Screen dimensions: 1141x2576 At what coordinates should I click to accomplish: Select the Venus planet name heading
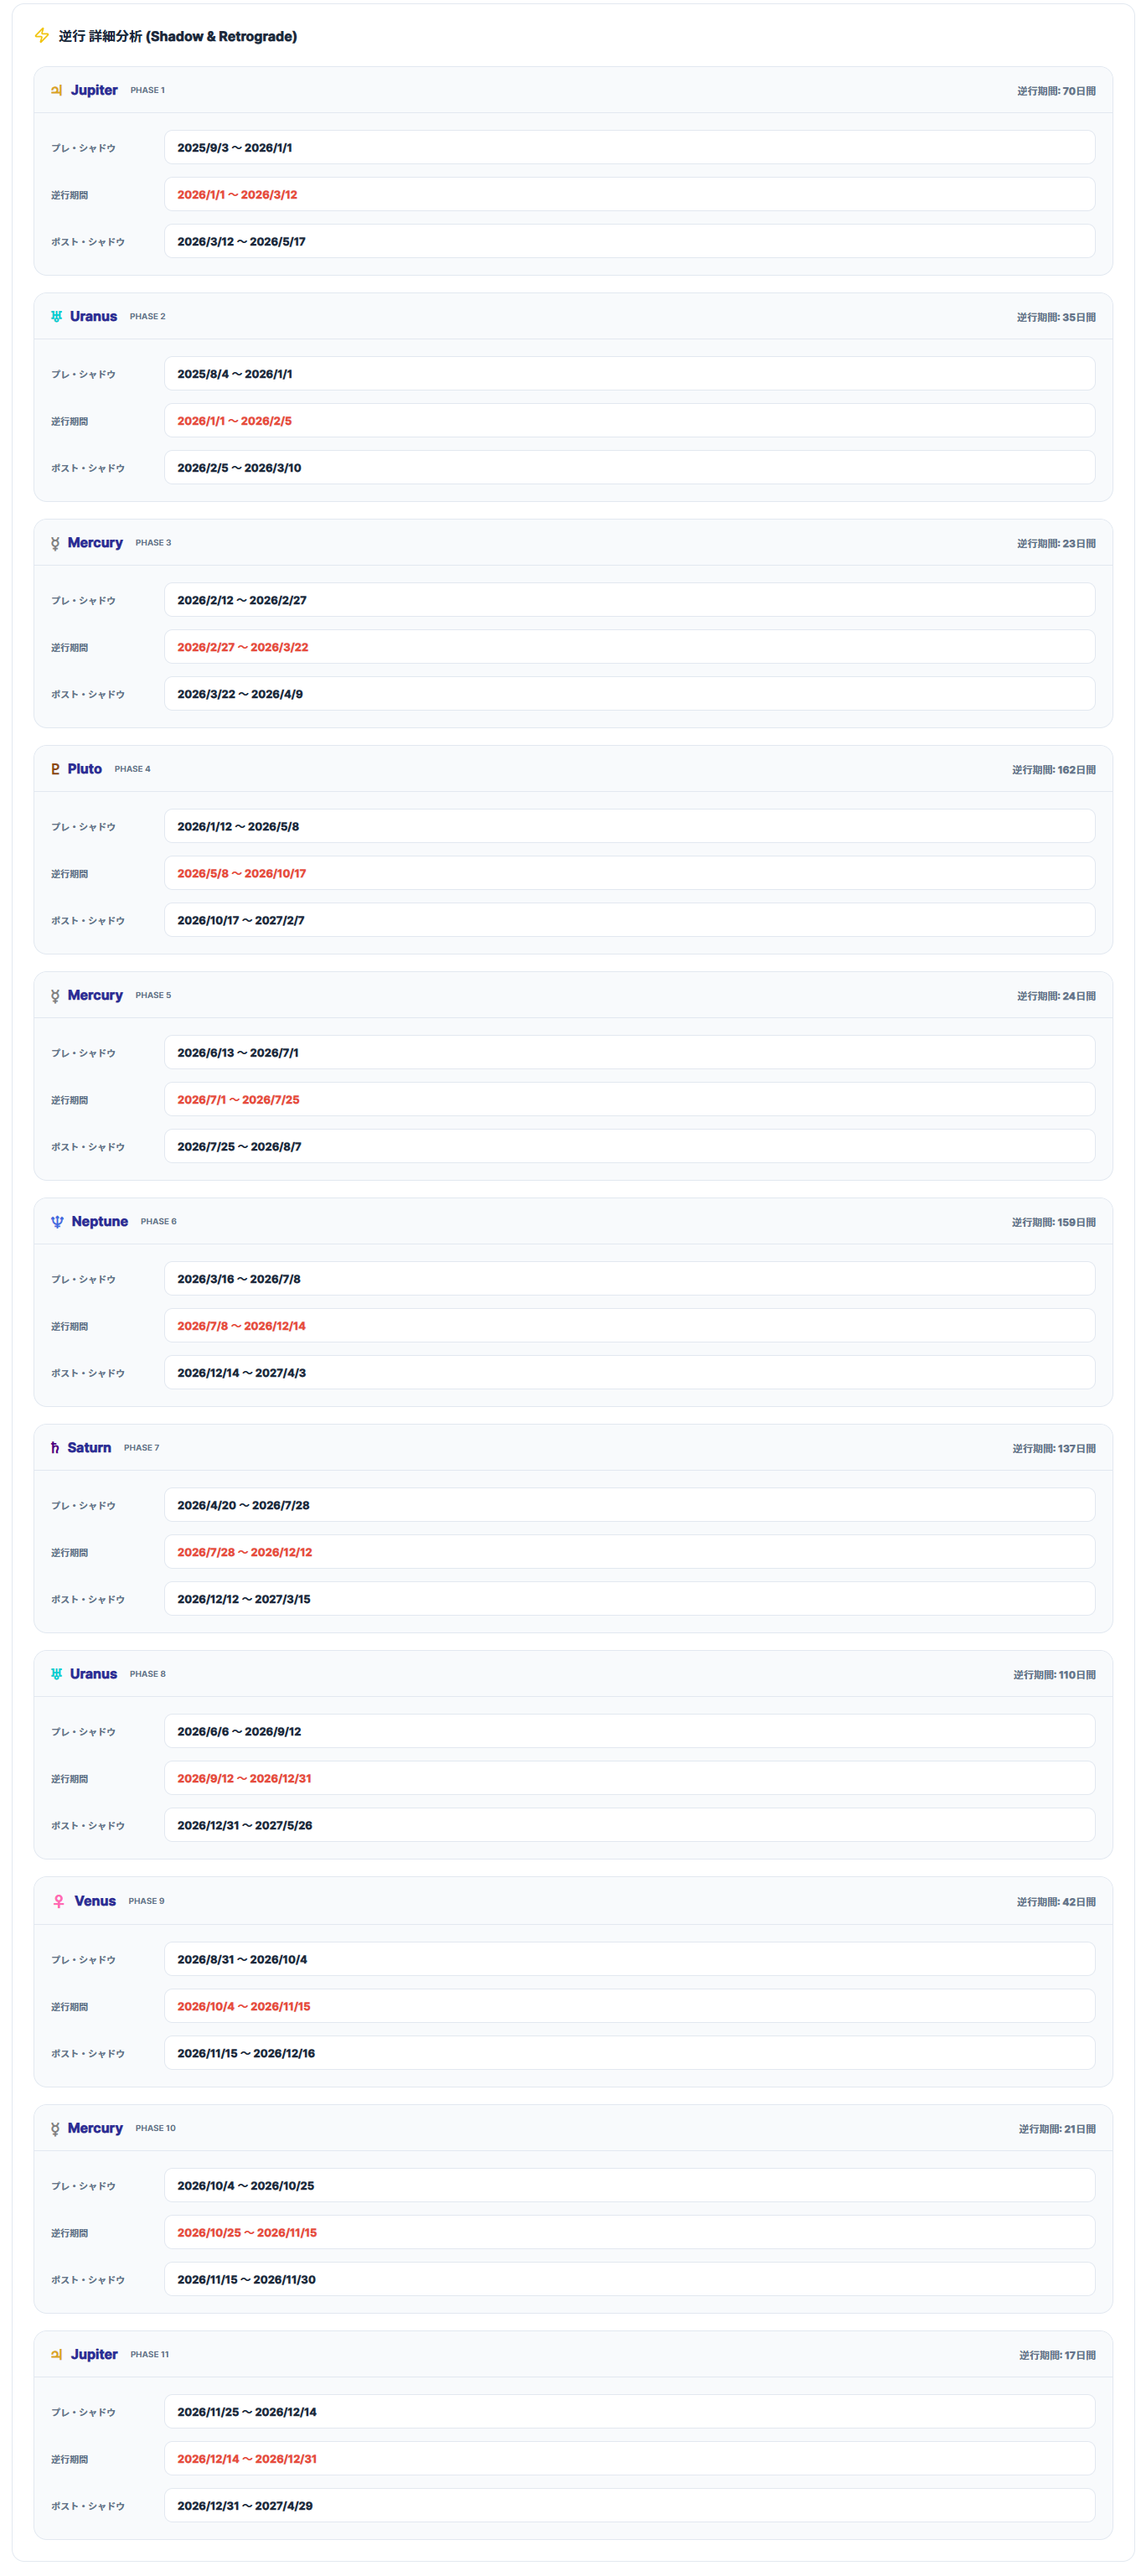click(x=95, y=1901)
